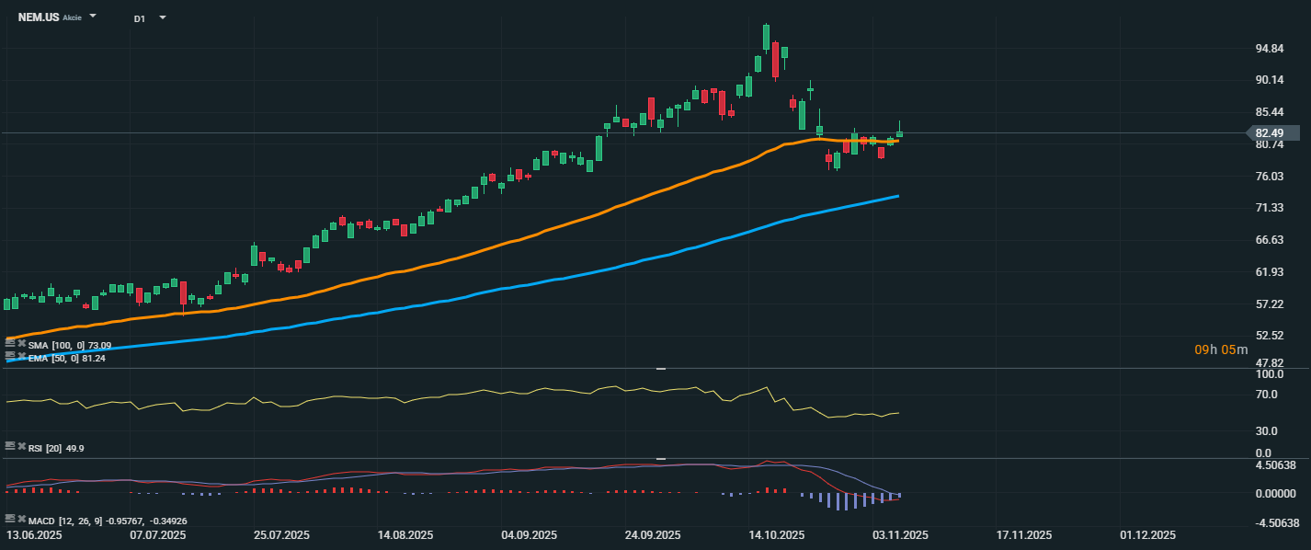Click the current price label 82.49

tap(1275, 133)
